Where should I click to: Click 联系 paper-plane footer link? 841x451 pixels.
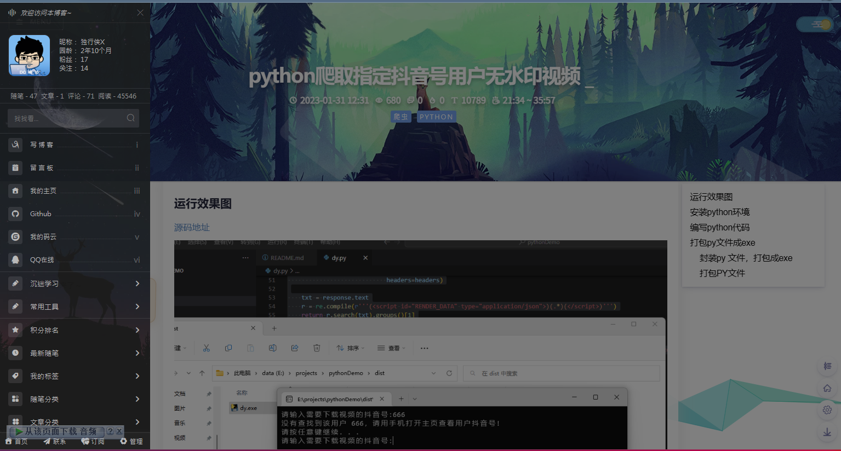55,441
